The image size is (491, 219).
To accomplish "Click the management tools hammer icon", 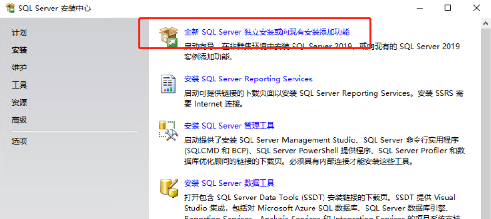I will 168,130.
